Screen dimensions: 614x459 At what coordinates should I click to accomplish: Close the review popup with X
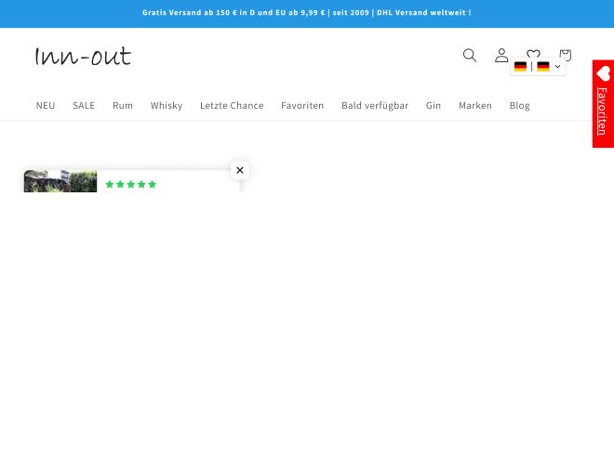[x=240, y=170]
